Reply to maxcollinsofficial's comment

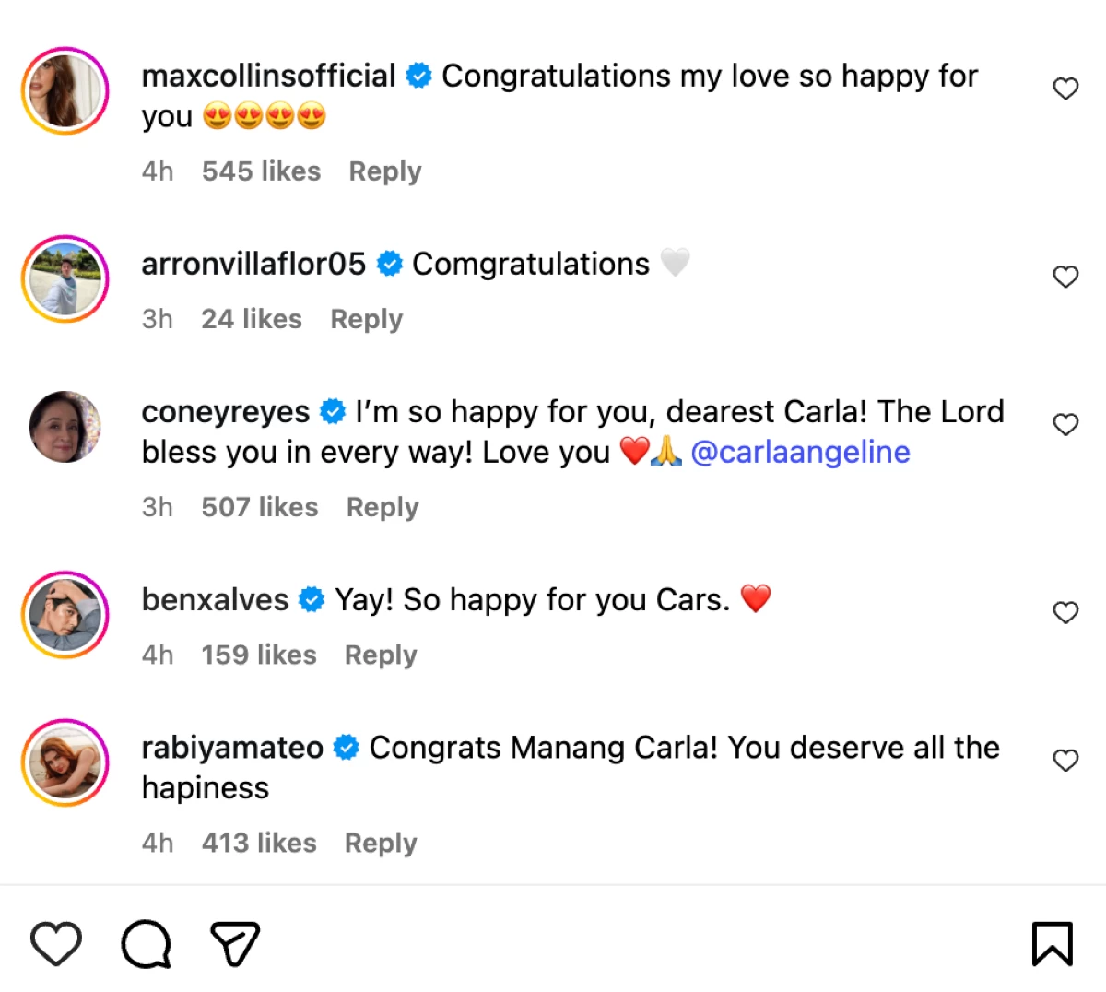pyautogui.click(x=384, y=171)
